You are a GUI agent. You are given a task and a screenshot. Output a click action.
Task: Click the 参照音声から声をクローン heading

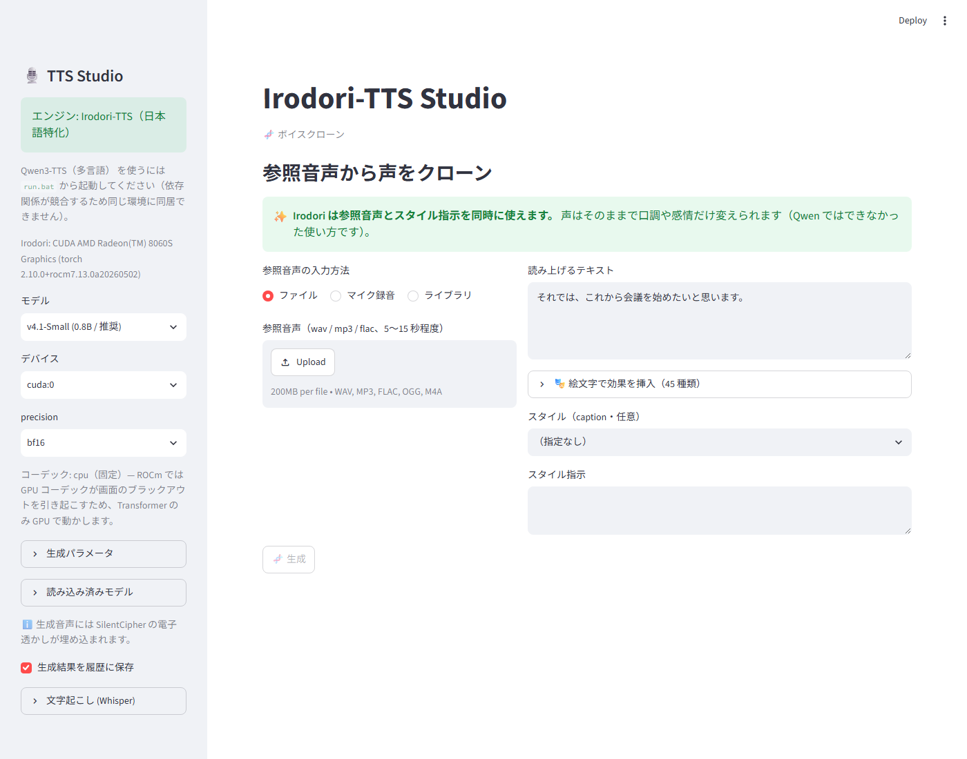(x=377, y=172)
